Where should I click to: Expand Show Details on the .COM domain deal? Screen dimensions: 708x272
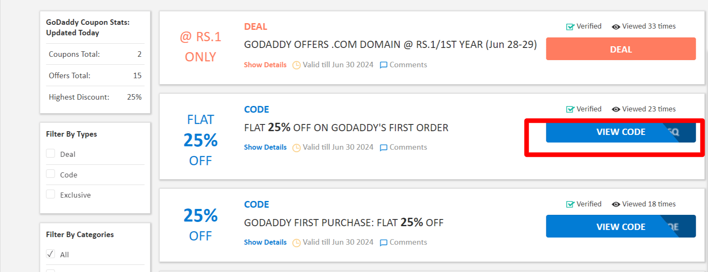[265, 65]
